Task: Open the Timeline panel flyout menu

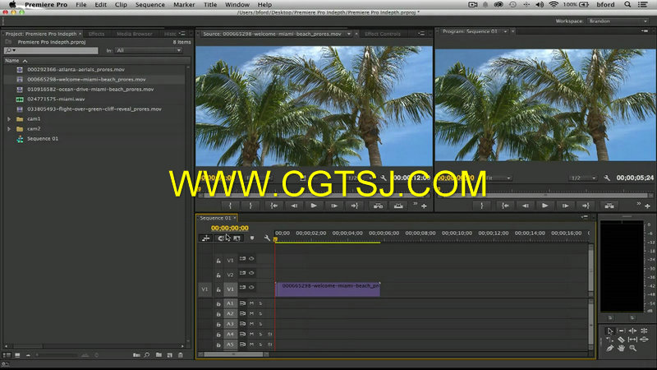Action: click(x=585, y=217)
